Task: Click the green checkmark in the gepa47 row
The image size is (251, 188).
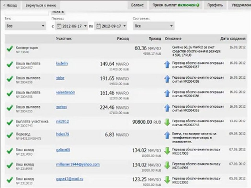Action: pos(10,180)
